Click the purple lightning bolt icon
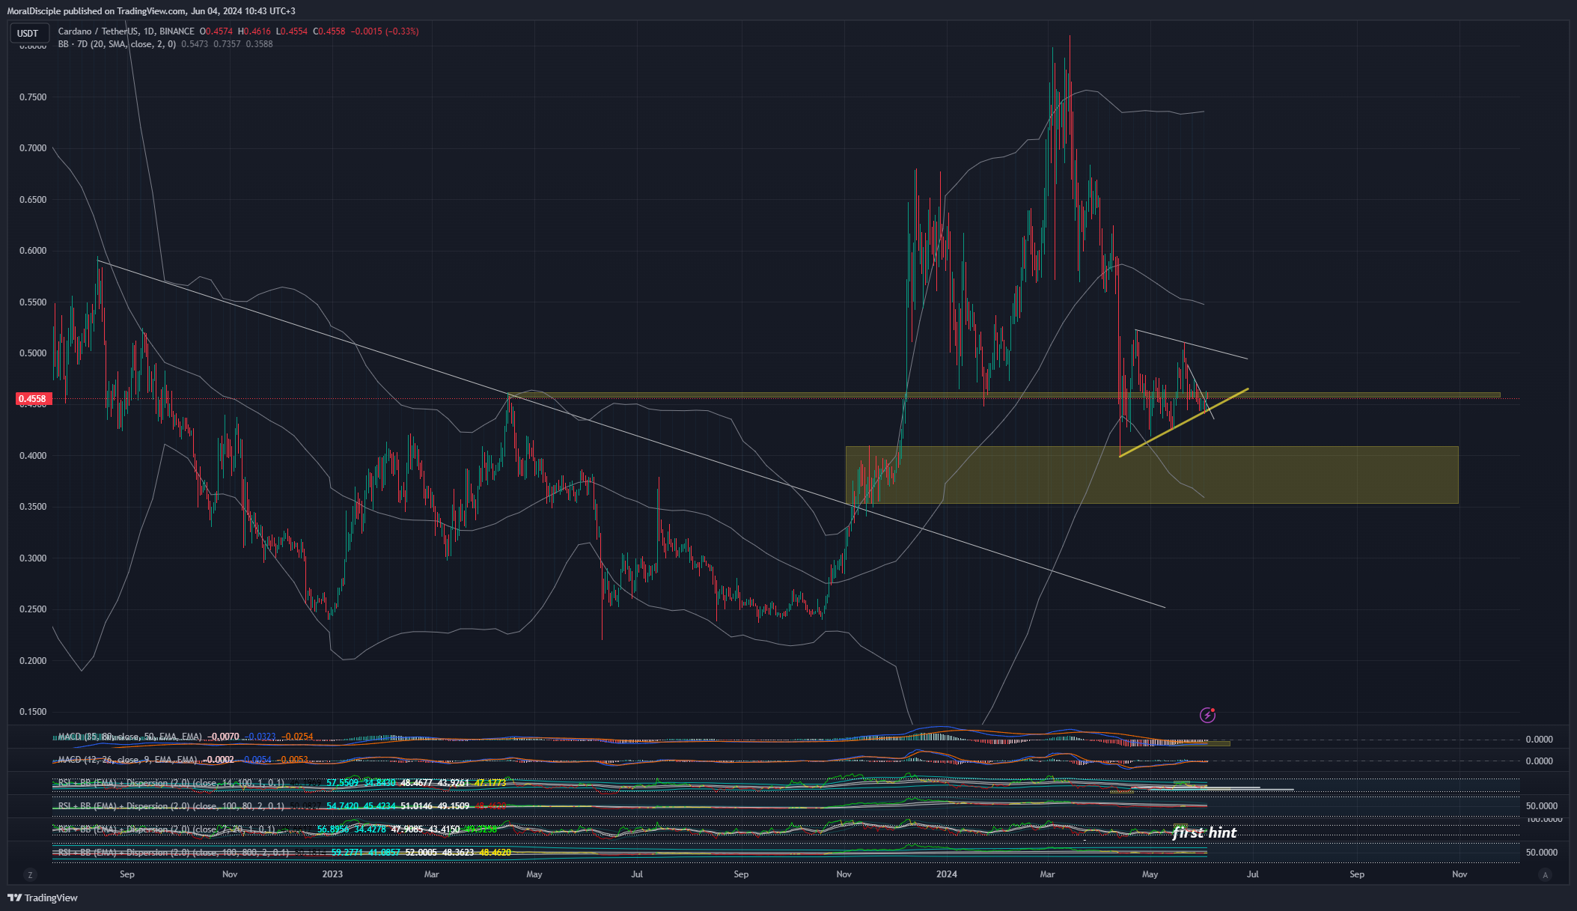 pyautogui.click(x=1207, y=715)
